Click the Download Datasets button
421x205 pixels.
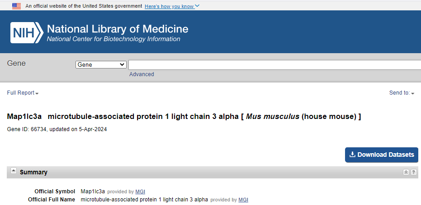(x=381, y=155)
